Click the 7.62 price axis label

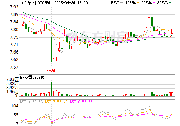[14, 60]
